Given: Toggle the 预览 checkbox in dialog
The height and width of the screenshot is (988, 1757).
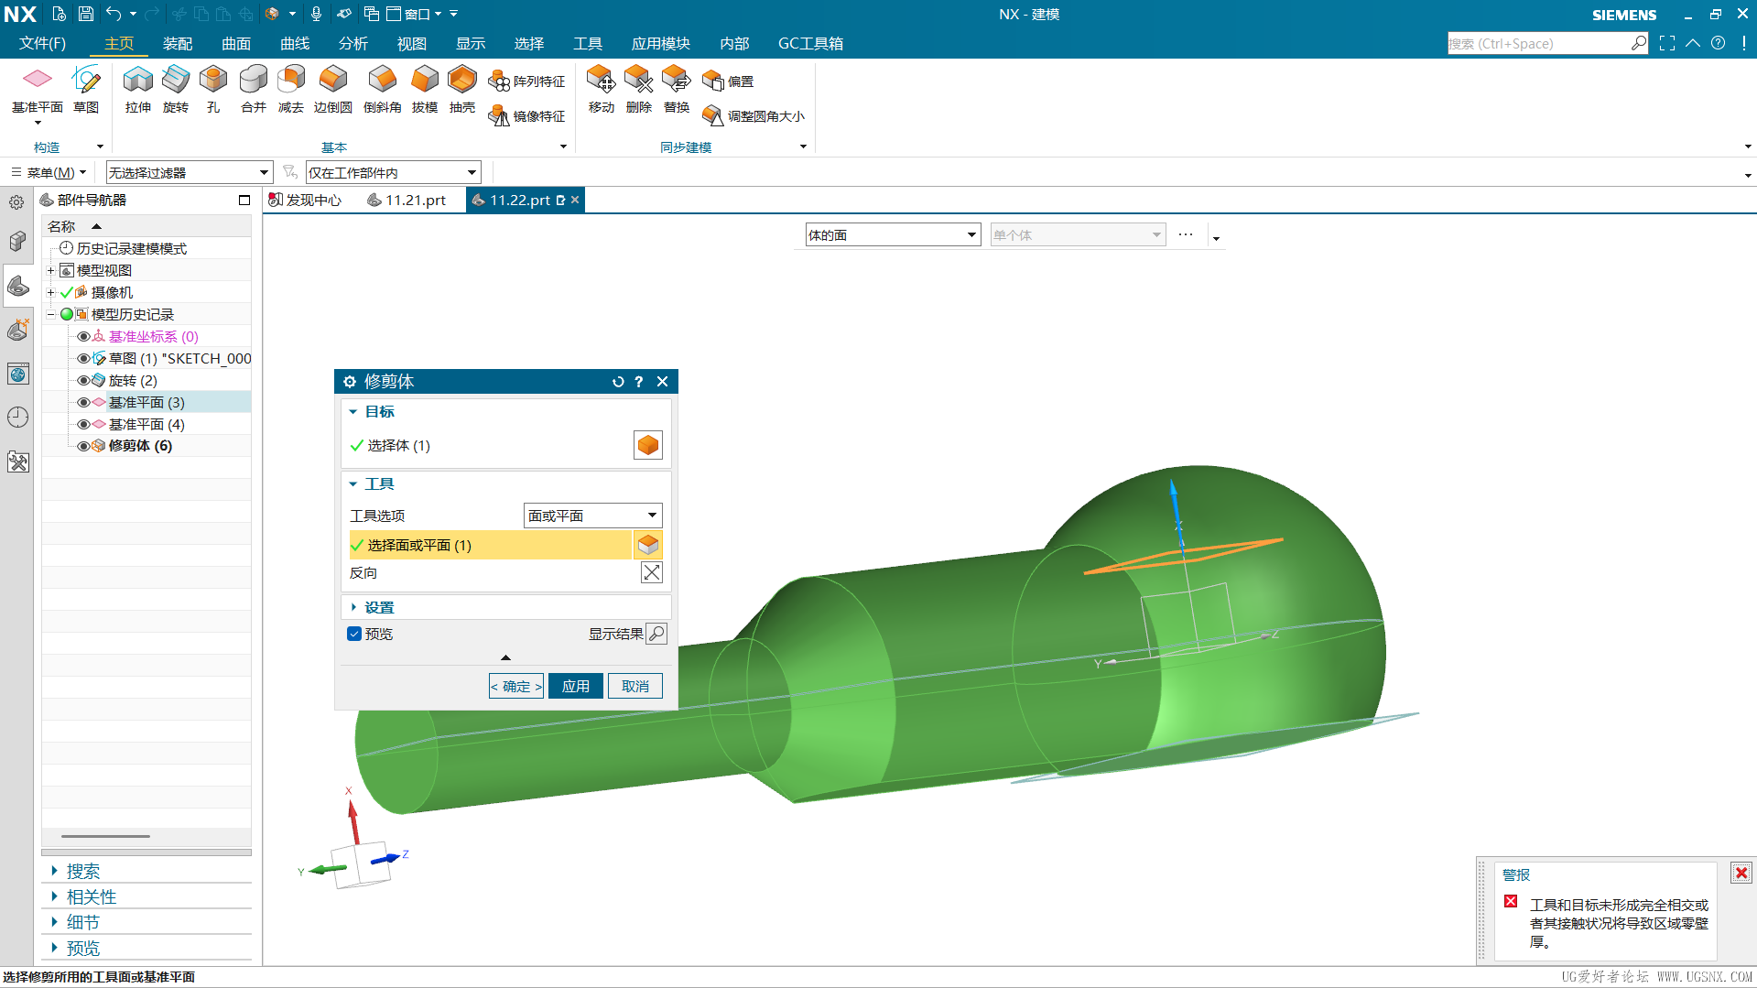Looking at the screenshot, I should pyautogui.click(x=354, y=634).
